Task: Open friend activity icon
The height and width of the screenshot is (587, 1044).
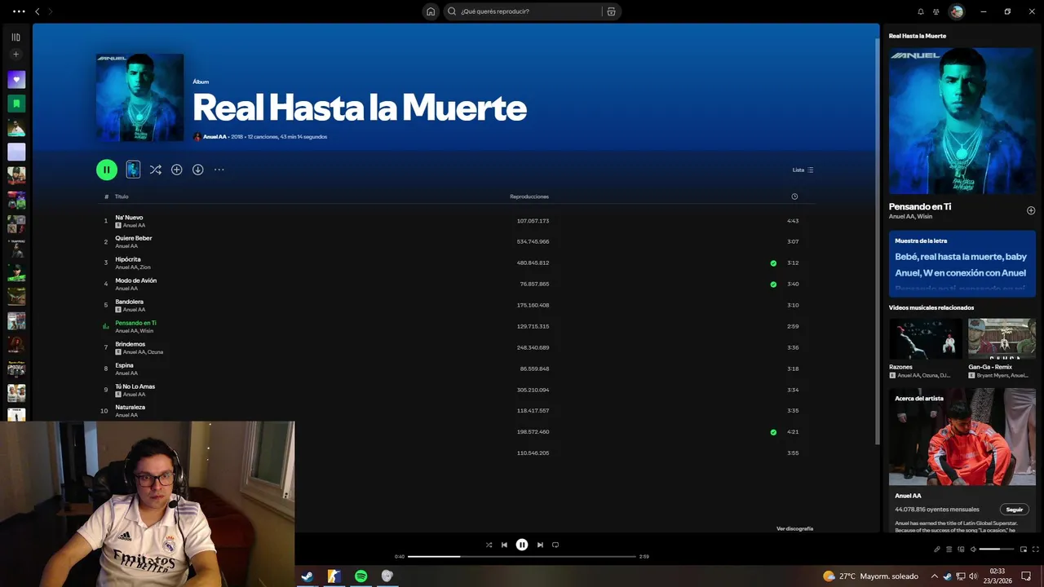Action: point(936,11)
